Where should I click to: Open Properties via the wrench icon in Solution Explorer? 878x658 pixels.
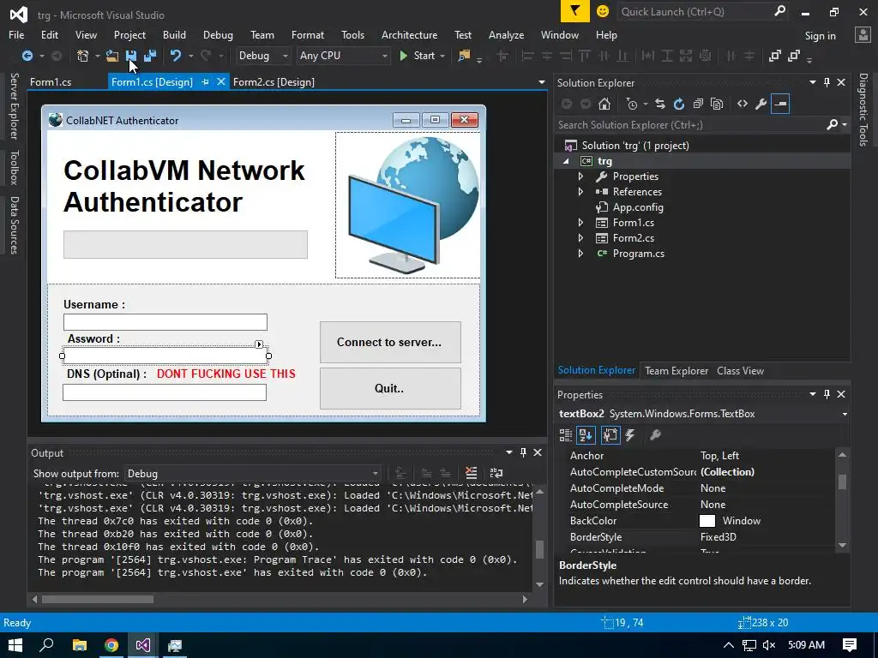tap(761, 104)
